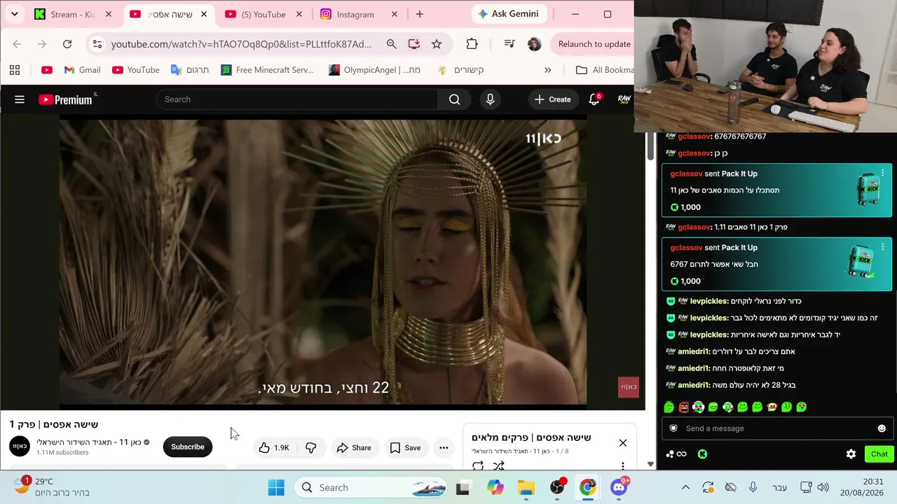
Task: Open options on first Pack It Up gift
Action: (x=883, y=173)
